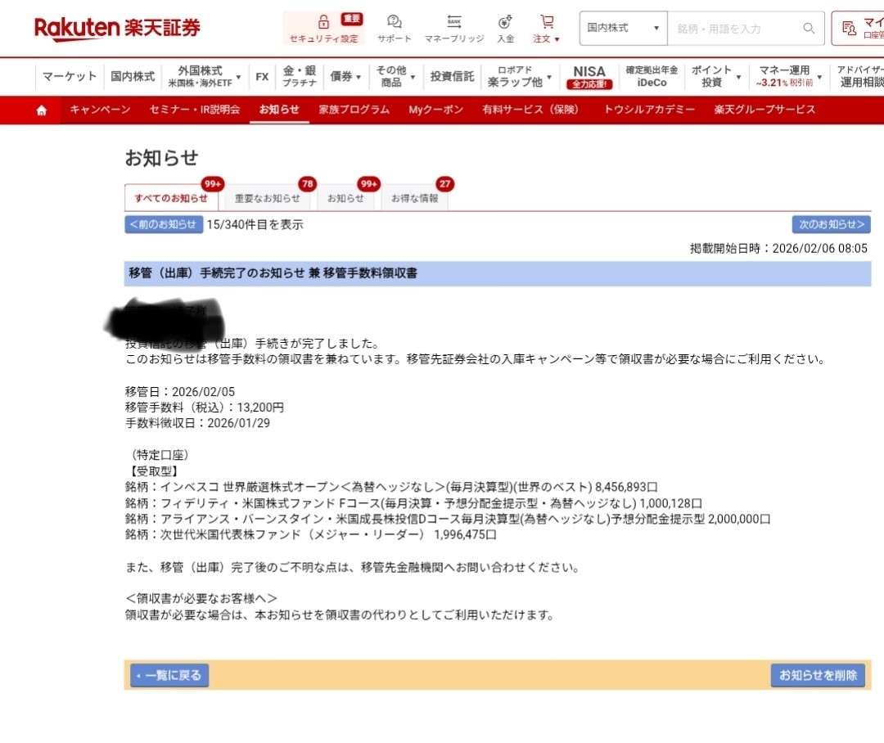Open the Support chat icon
The image size is (884, 743).
(x=394, y=22)
